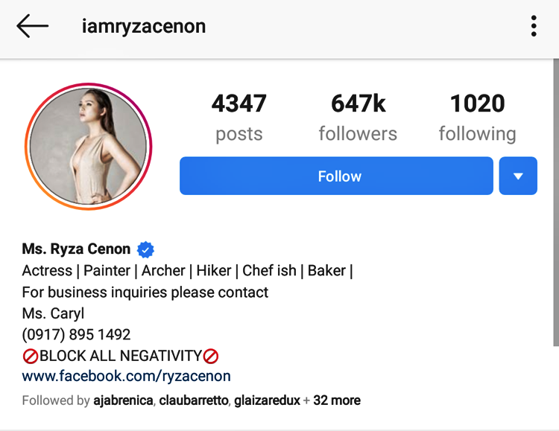Open the story ring profile picture

point(89,147)
